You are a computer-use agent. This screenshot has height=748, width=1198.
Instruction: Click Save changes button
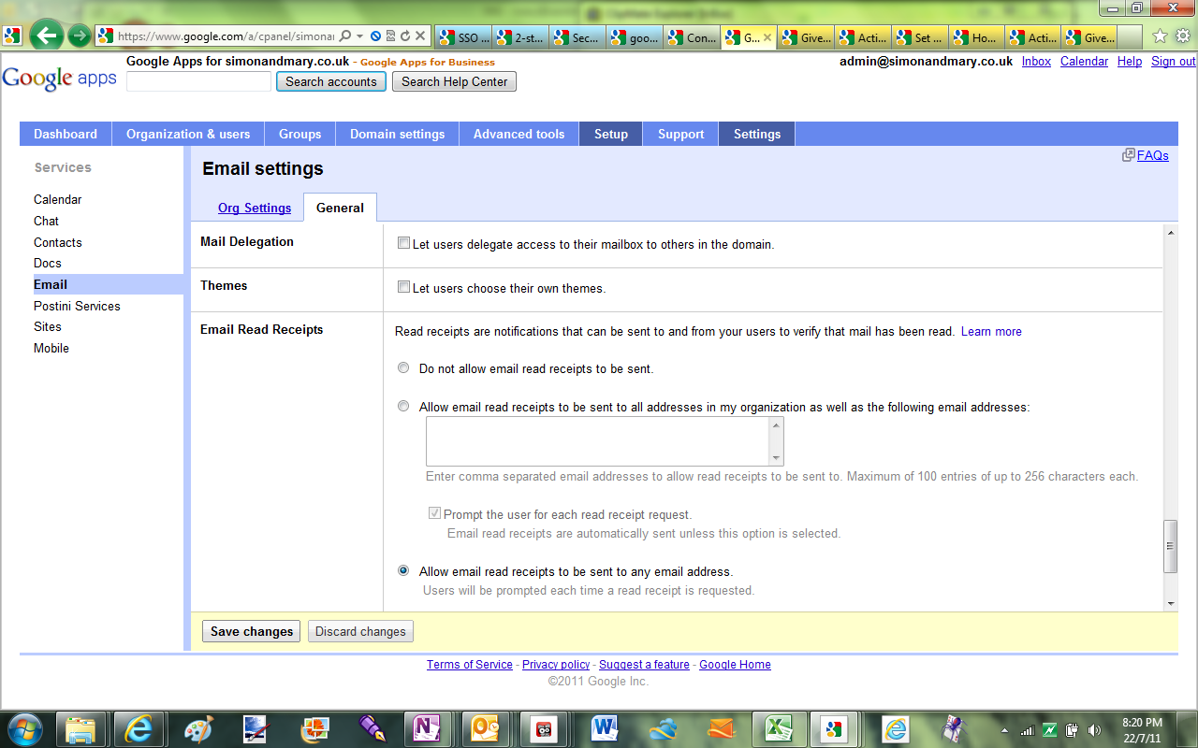(252, 631)
